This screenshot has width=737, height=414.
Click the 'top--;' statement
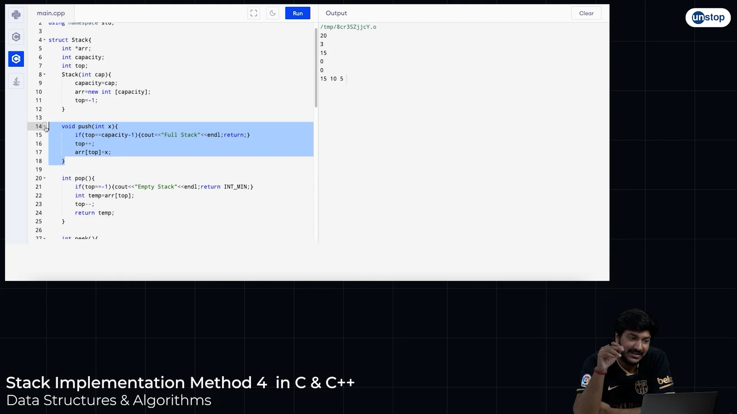[84, 204]
